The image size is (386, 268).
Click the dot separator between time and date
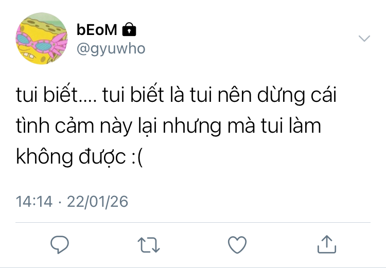(x=60, y=202)
